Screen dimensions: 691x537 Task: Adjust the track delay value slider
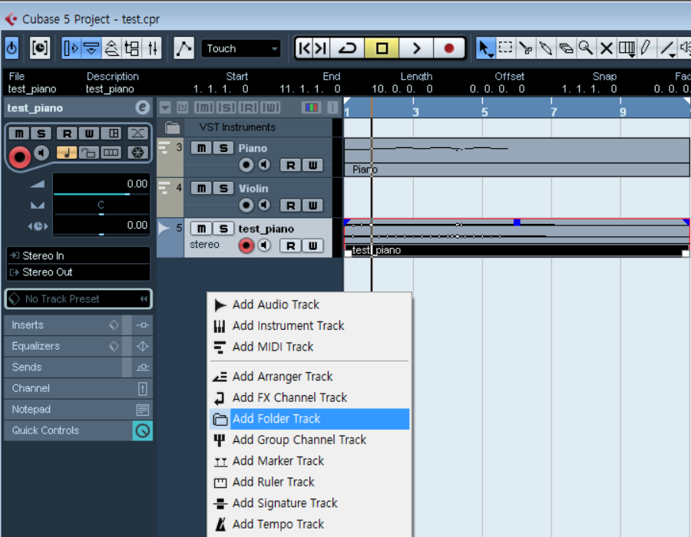tap(101, 226)
